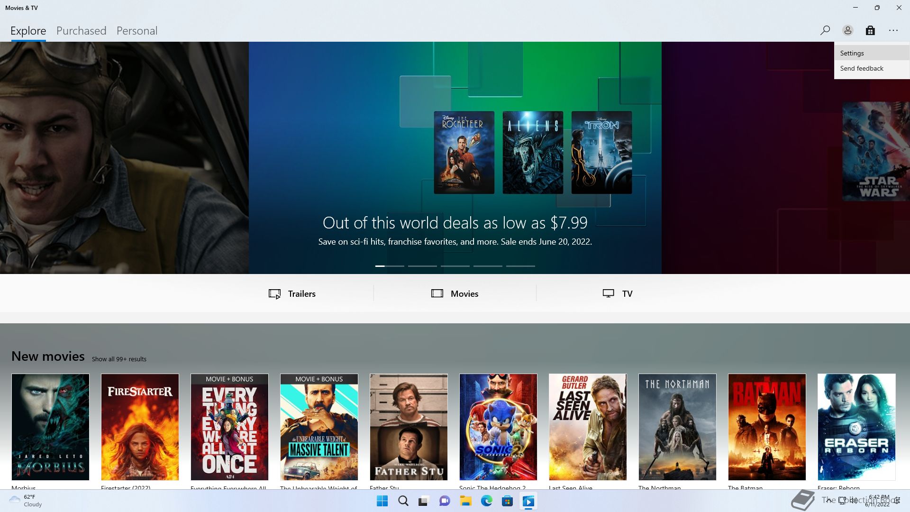Viewport: 910px width, 512px height.
Task: Launch Microsoft Edge from taskbar
Action: pos(486,501)
